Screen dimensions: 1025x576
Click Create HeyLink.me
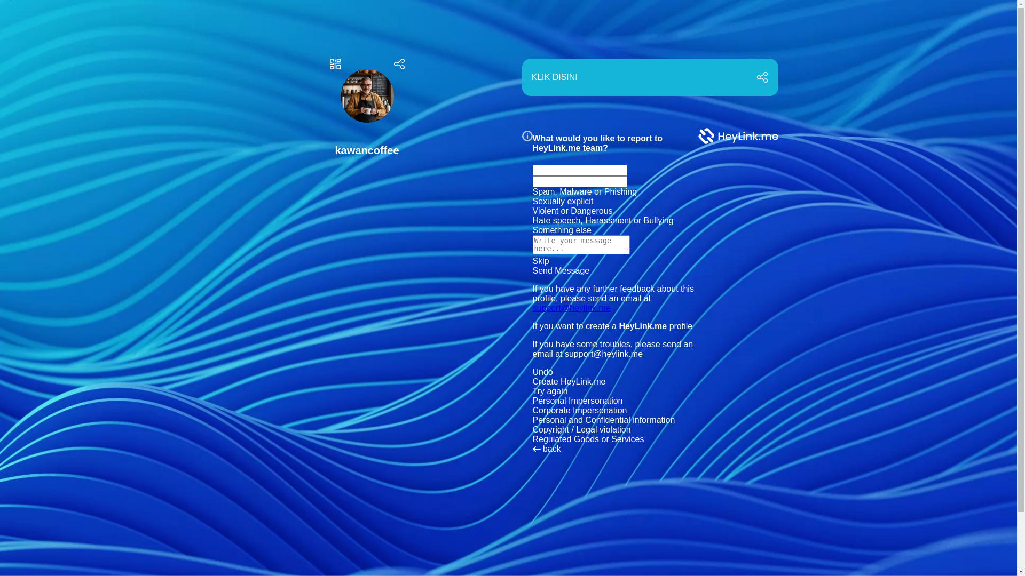click(x=569, y=382)
